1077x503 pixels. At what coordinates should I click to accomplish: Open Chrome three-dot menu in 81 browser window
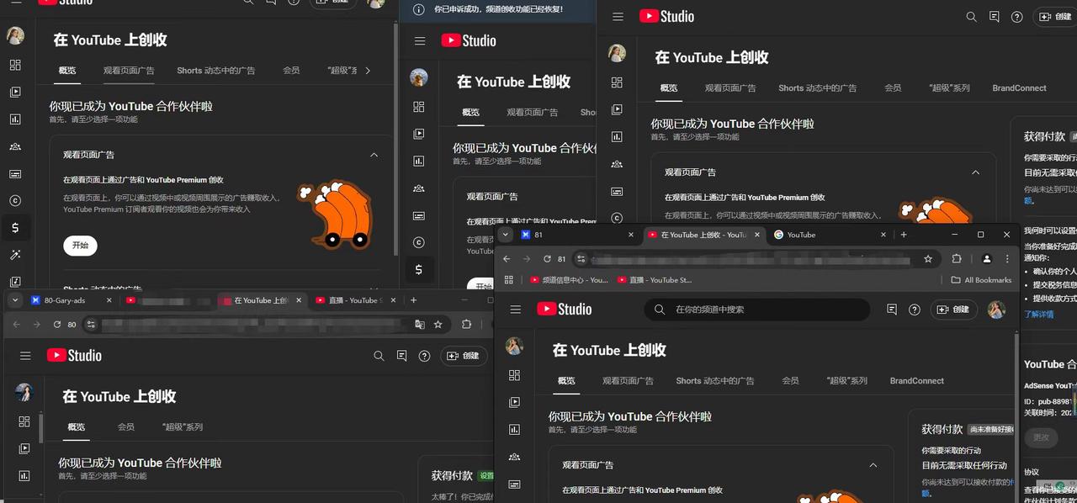(x=1007, y=259)
